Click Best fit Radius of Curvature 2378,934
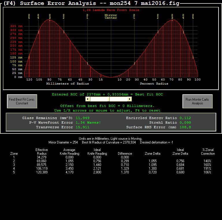Image resolution: width=222 pixels, height=220 pixels. point(109,142)
